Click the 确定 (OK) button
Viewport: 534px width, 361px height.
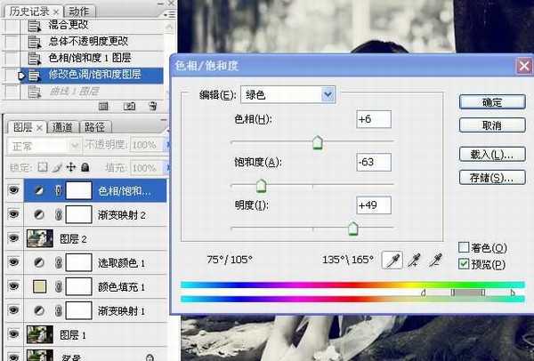click(490, 102)
